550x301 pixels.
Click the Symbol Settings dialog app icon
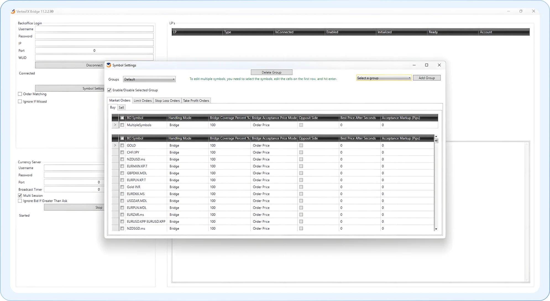(x=108, y=65)
